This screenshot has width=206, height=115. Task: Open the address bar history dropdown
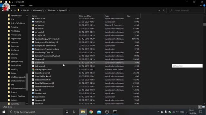point(159,11)
